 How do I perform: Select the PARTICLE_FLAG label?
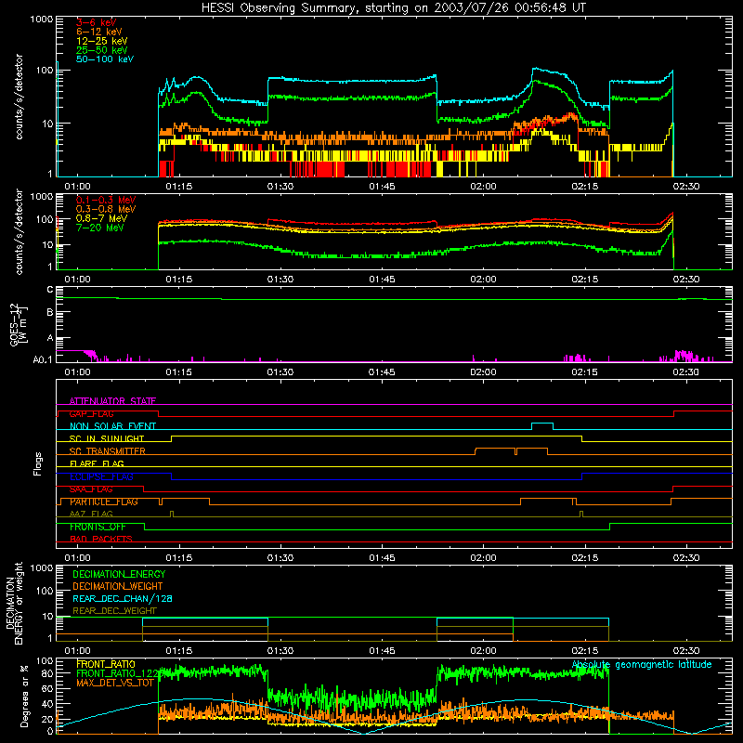104,502
